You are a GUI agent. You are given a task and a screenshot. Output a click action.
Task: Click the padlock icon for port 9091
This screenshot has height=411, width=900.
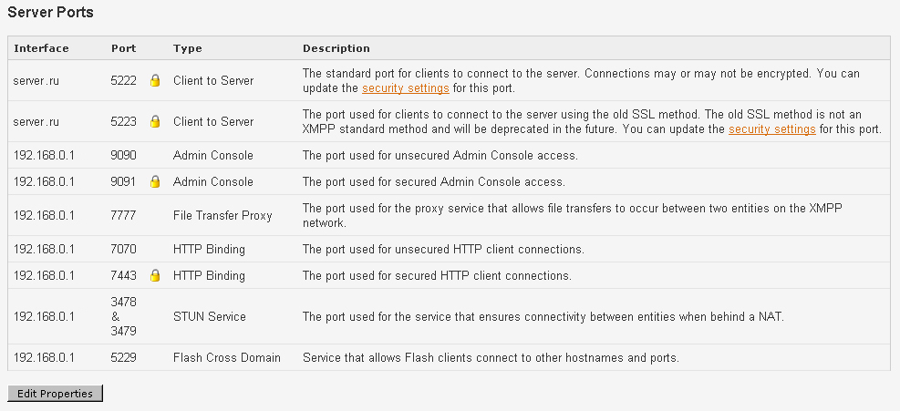155,182
